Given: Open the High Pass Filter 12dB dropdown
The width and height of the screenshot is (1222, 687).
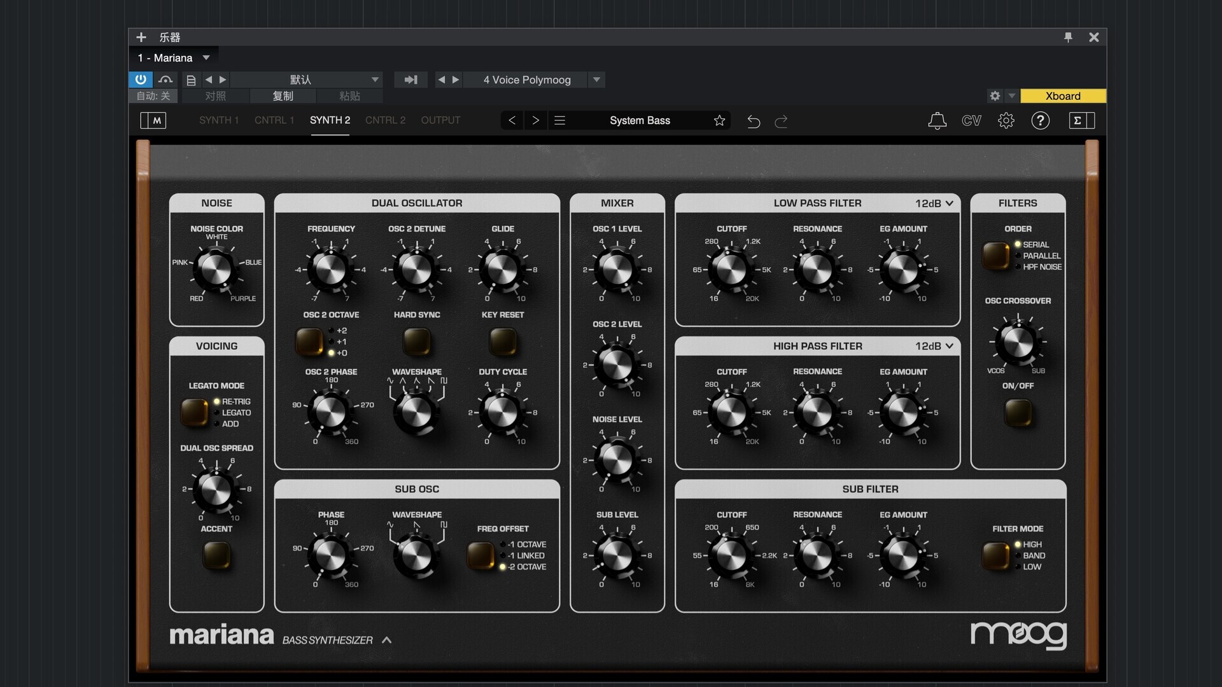Looking at the screenshot, I should (x=934, y=346).
